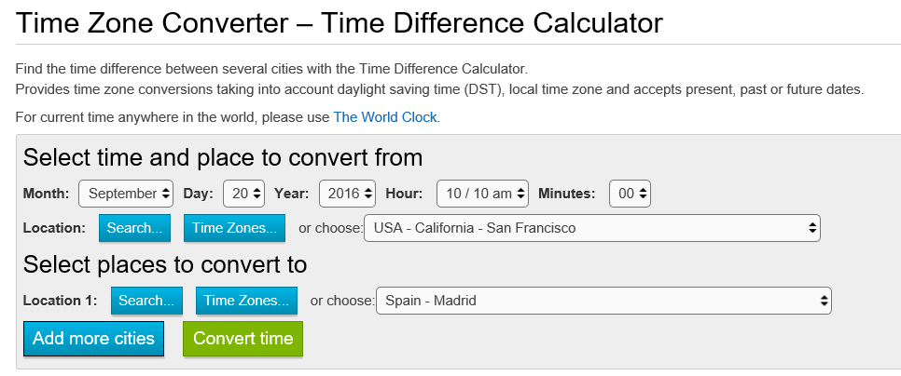Click Time Zones button for source location

coord(234,227)
